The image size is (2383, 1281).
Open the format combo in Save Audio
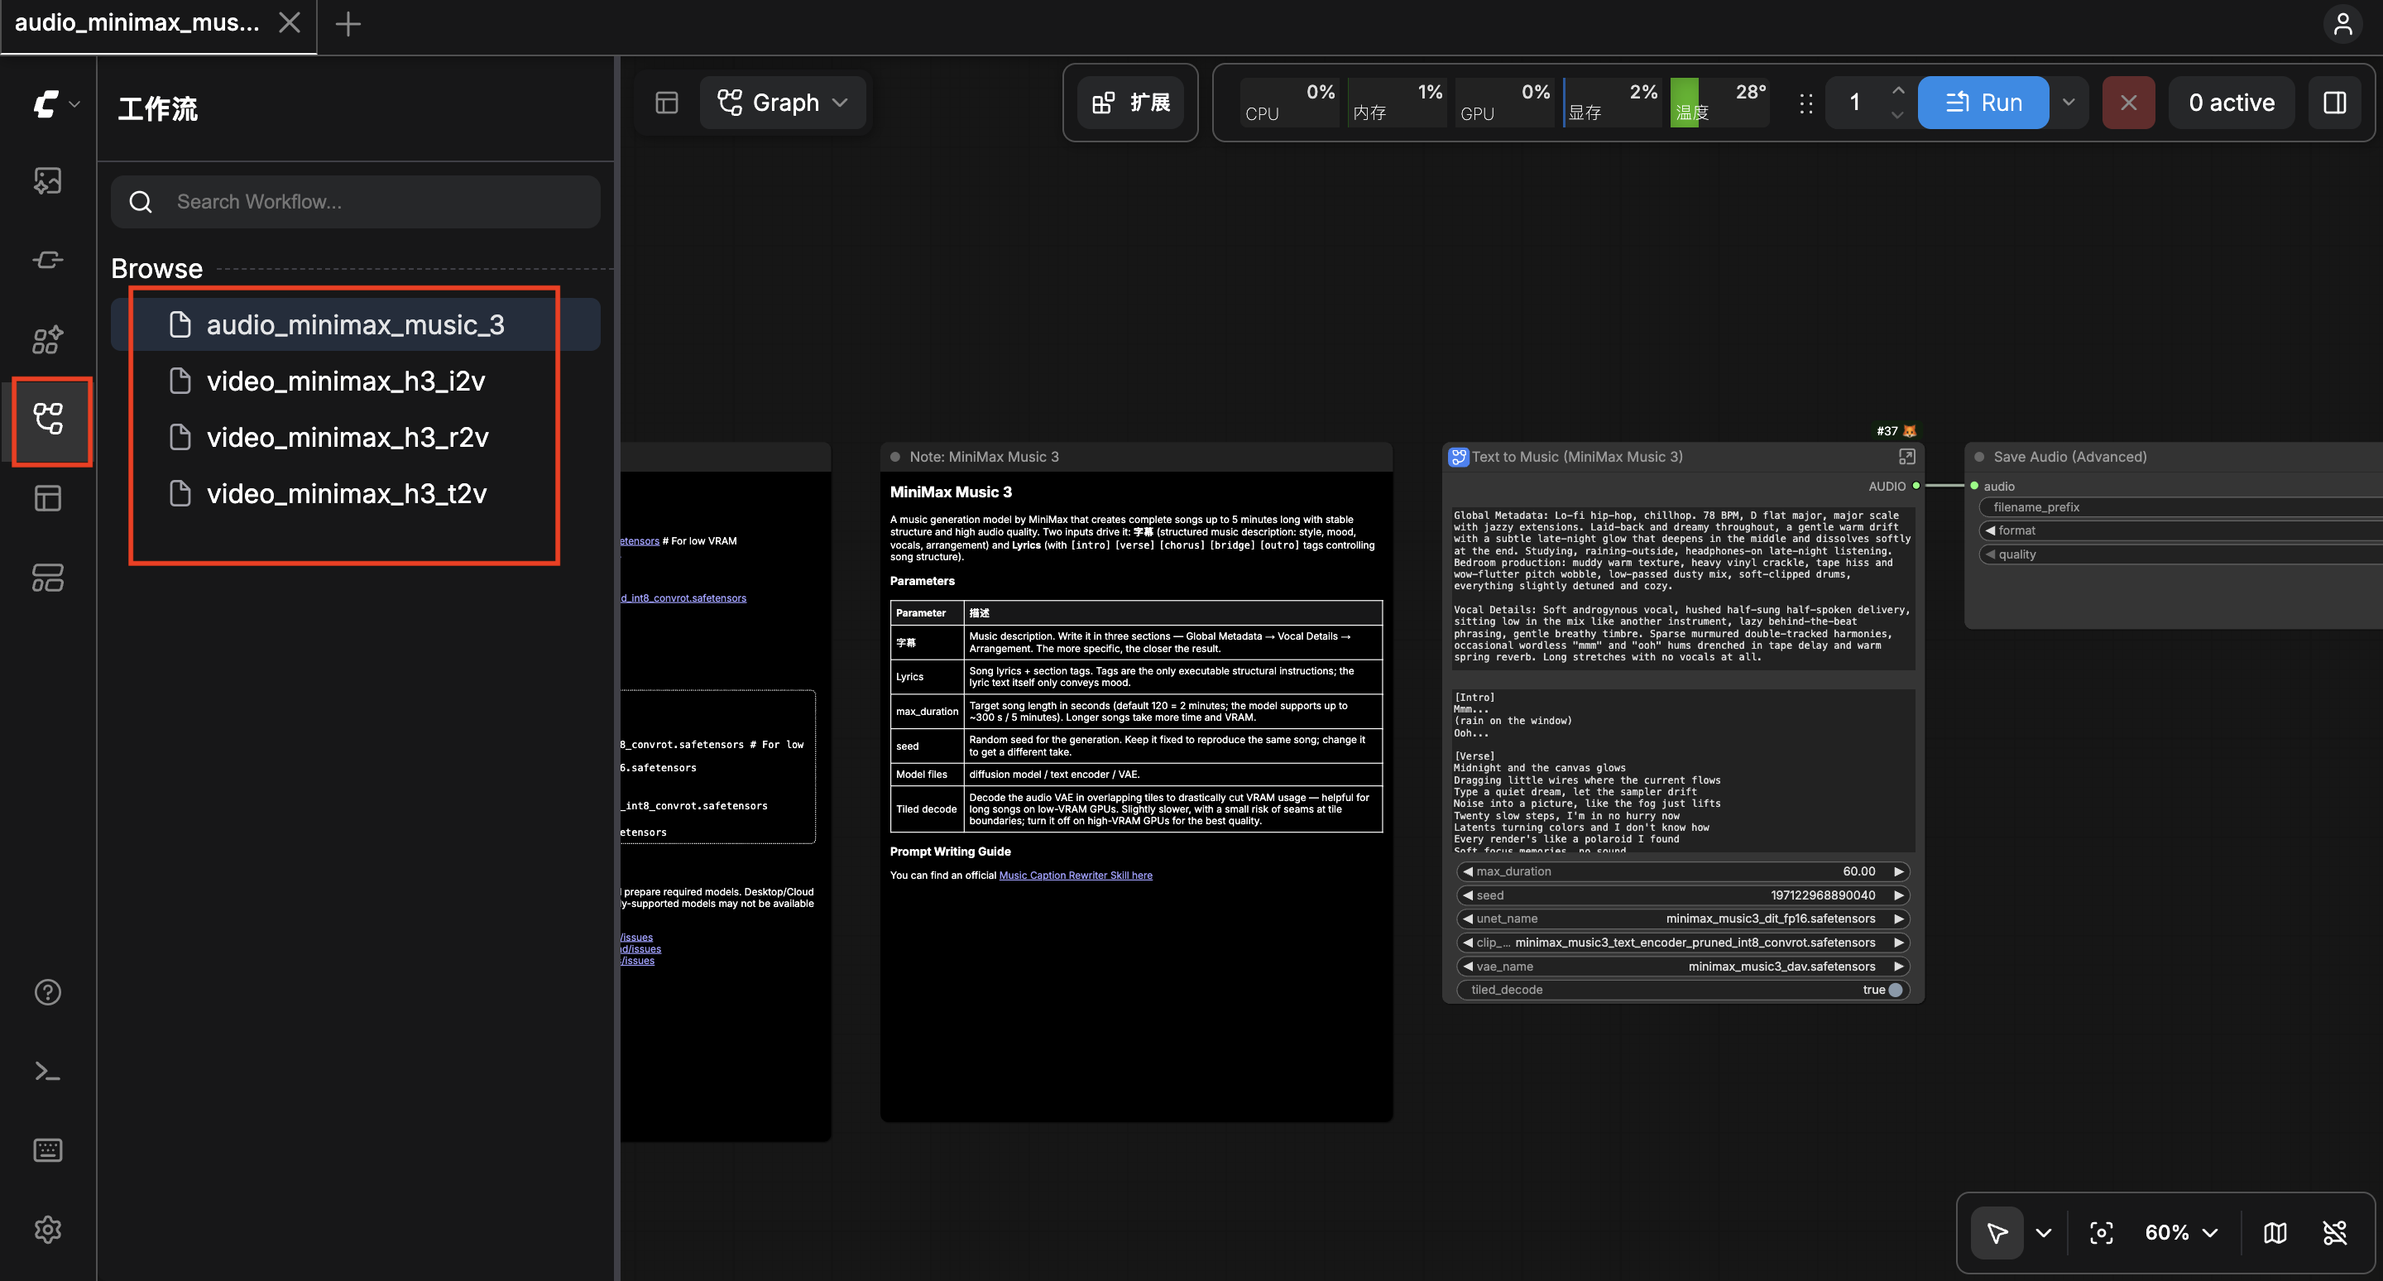[x=2180, y=531]
